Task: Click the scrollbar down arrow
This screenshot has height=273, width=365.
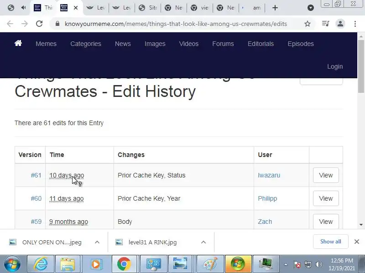Action: [x=361, y=224]
